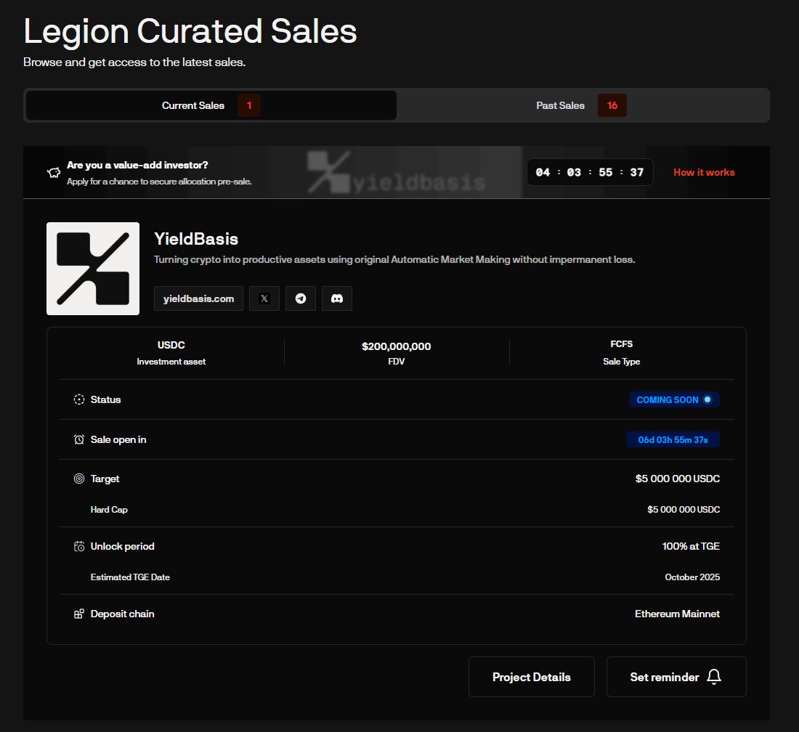799x732 pixels.
Task: Click the Status dotted circle icon
Action: point(79,399)
